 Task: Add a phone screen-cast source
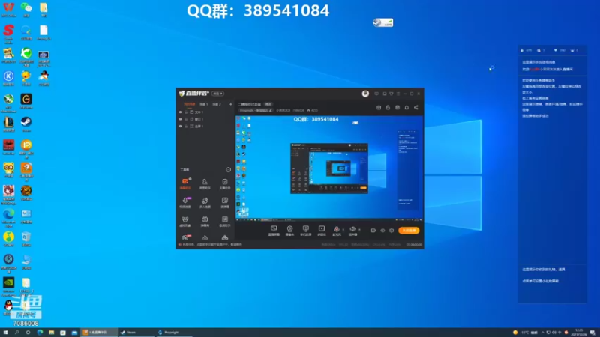click(305, 231)
